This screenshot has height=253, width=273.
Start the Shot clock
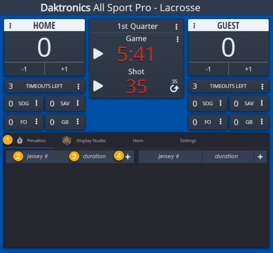(98, 86)
